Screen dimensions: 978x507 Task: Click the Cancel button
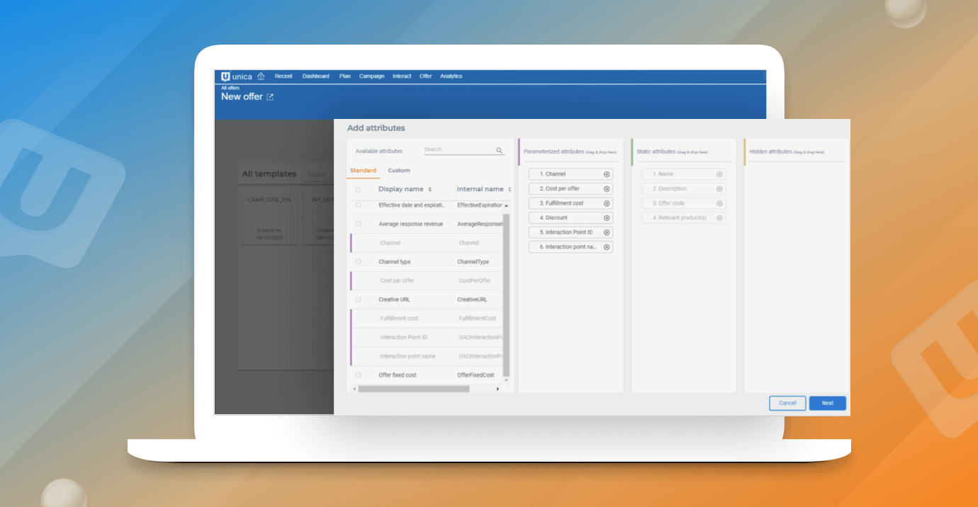(x=787, y=403)
